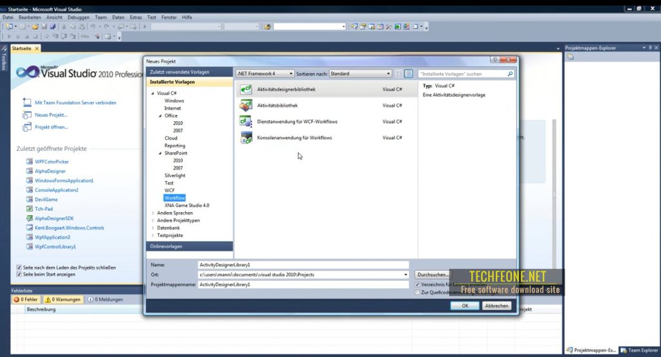Select the Silverlight tree item
Viewport: 661px width, 357px height.
[x=175, y=175]
